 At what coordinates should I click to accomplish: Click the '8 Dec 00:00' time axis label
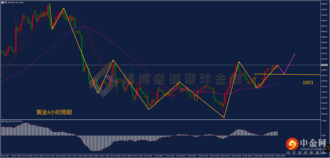point(181,155)
